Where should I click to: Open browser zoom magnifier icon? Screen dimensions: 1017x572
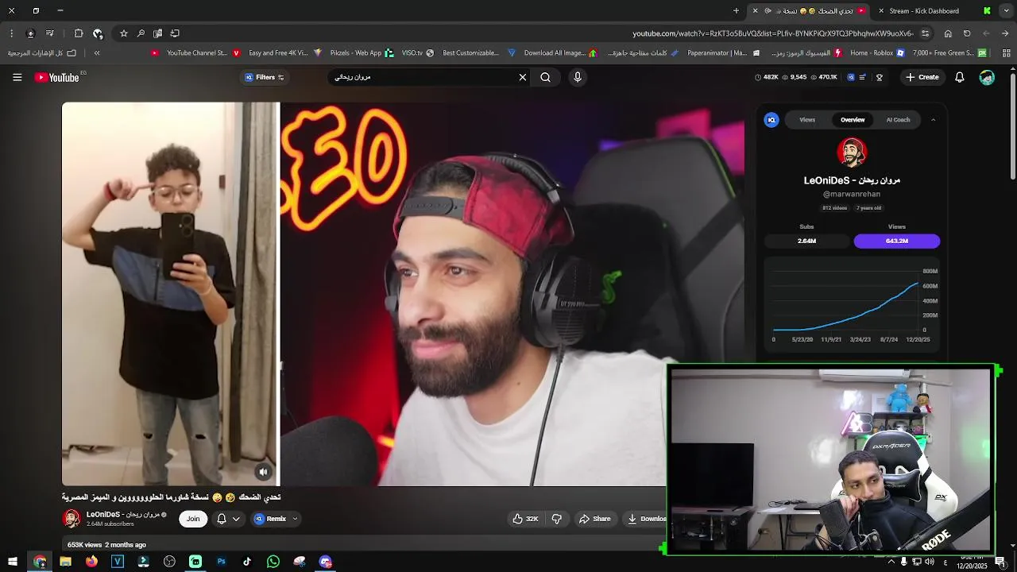click(x=141, y=33)
